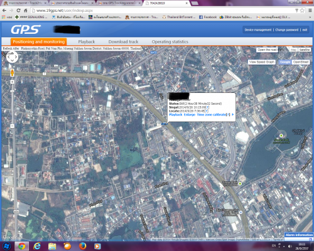Open the Operating statistics tab
The height and width of the screenshot is (251, 314).
pyautogui.click(x=170, y=41)
